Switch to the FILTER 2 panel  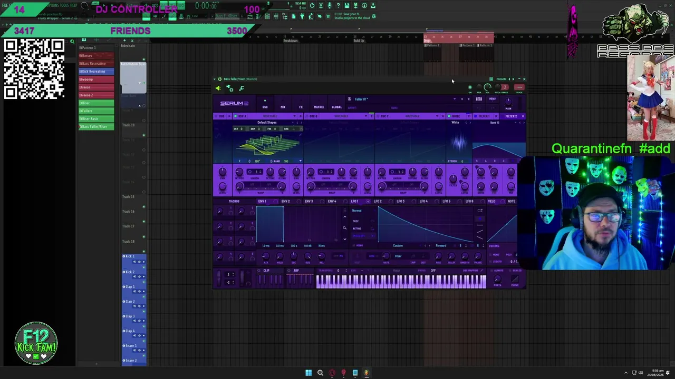[511, 116]
